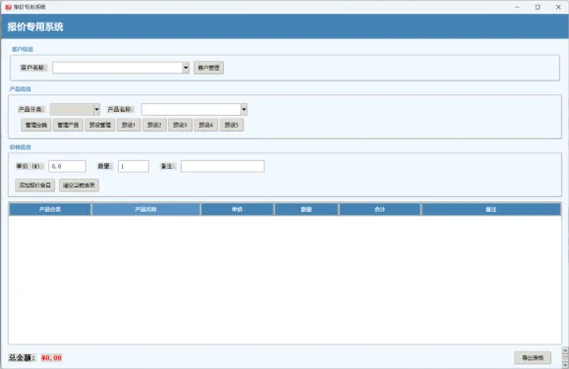Image resolution: width=569 pixels, height=369 pixels.
Task: Apply preset 预设1
Action: [129, 125]
